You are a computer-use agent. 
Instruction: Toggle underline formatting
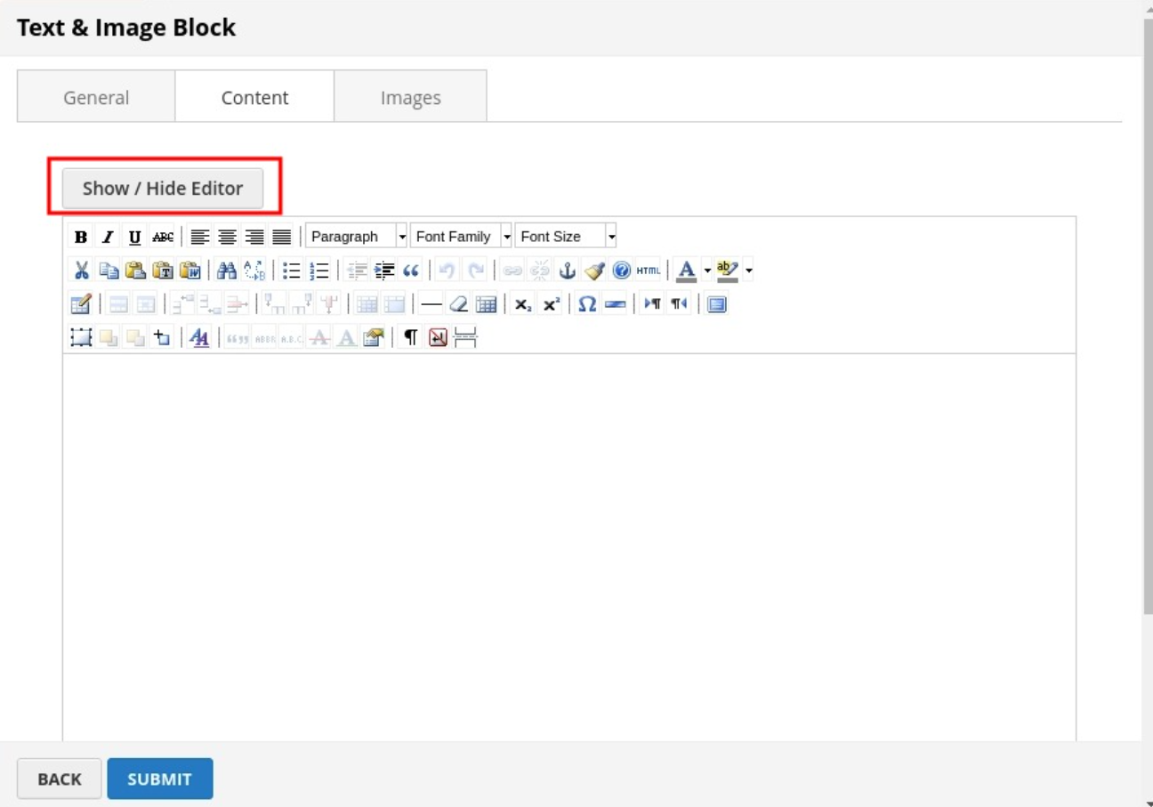click(135, 237)
